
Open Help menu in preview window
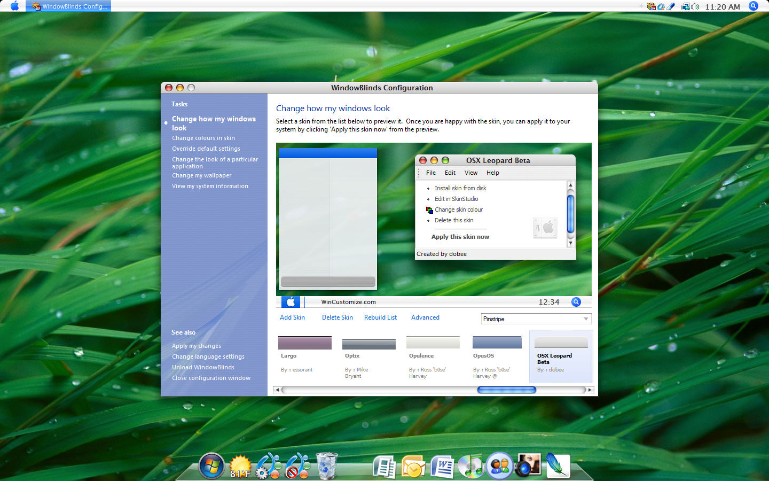493,173
